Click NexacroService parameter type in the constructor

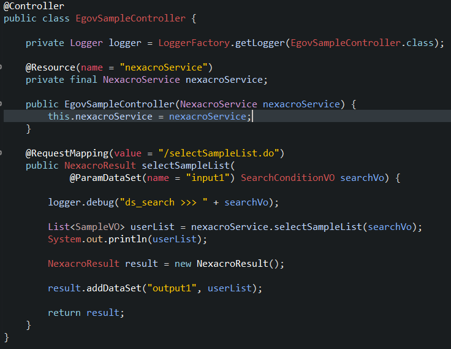click(x=219, y=104)
